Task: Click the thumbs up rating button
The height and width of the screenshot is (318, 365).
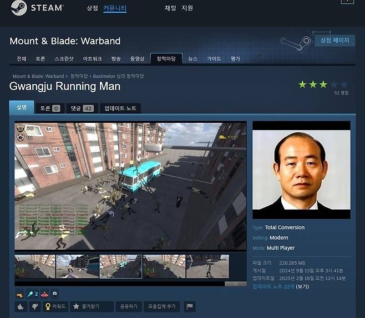Action: pyautogui.click(x=21, y=306)
